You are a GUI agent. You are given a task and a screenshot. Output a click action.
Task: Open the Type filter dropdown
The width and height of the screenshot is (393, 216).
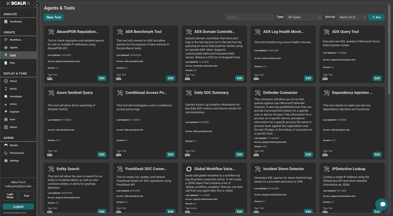(304, 17)
